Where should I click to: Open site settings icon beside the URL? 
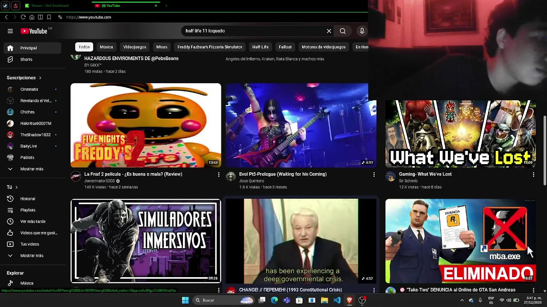pos(60,17)
